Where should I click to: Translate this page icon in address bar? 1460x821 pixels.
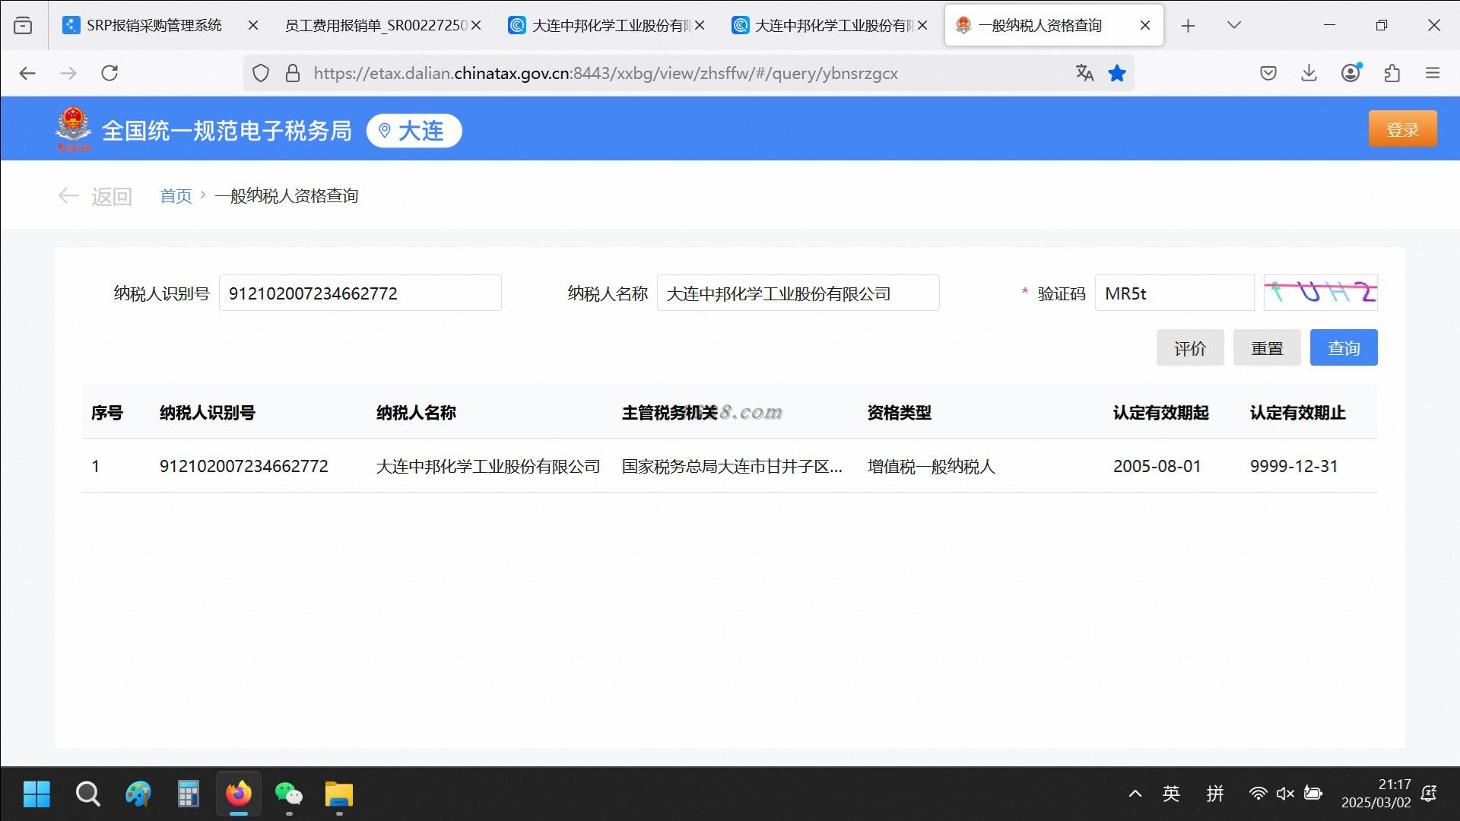(x=1084, y=73)
